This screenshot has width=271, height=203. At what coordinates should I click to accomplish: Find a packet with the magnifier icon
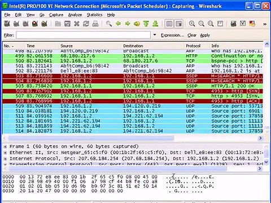pyautogui.click(x=109, y=24)
